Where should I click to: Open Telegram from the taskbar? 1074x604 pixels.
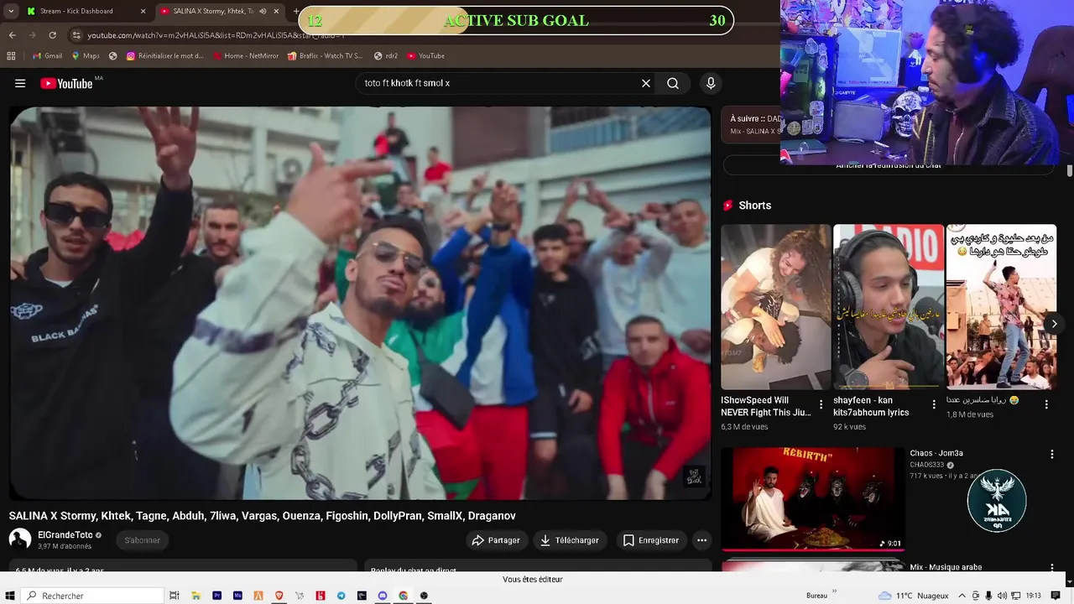tap(341, 596)
